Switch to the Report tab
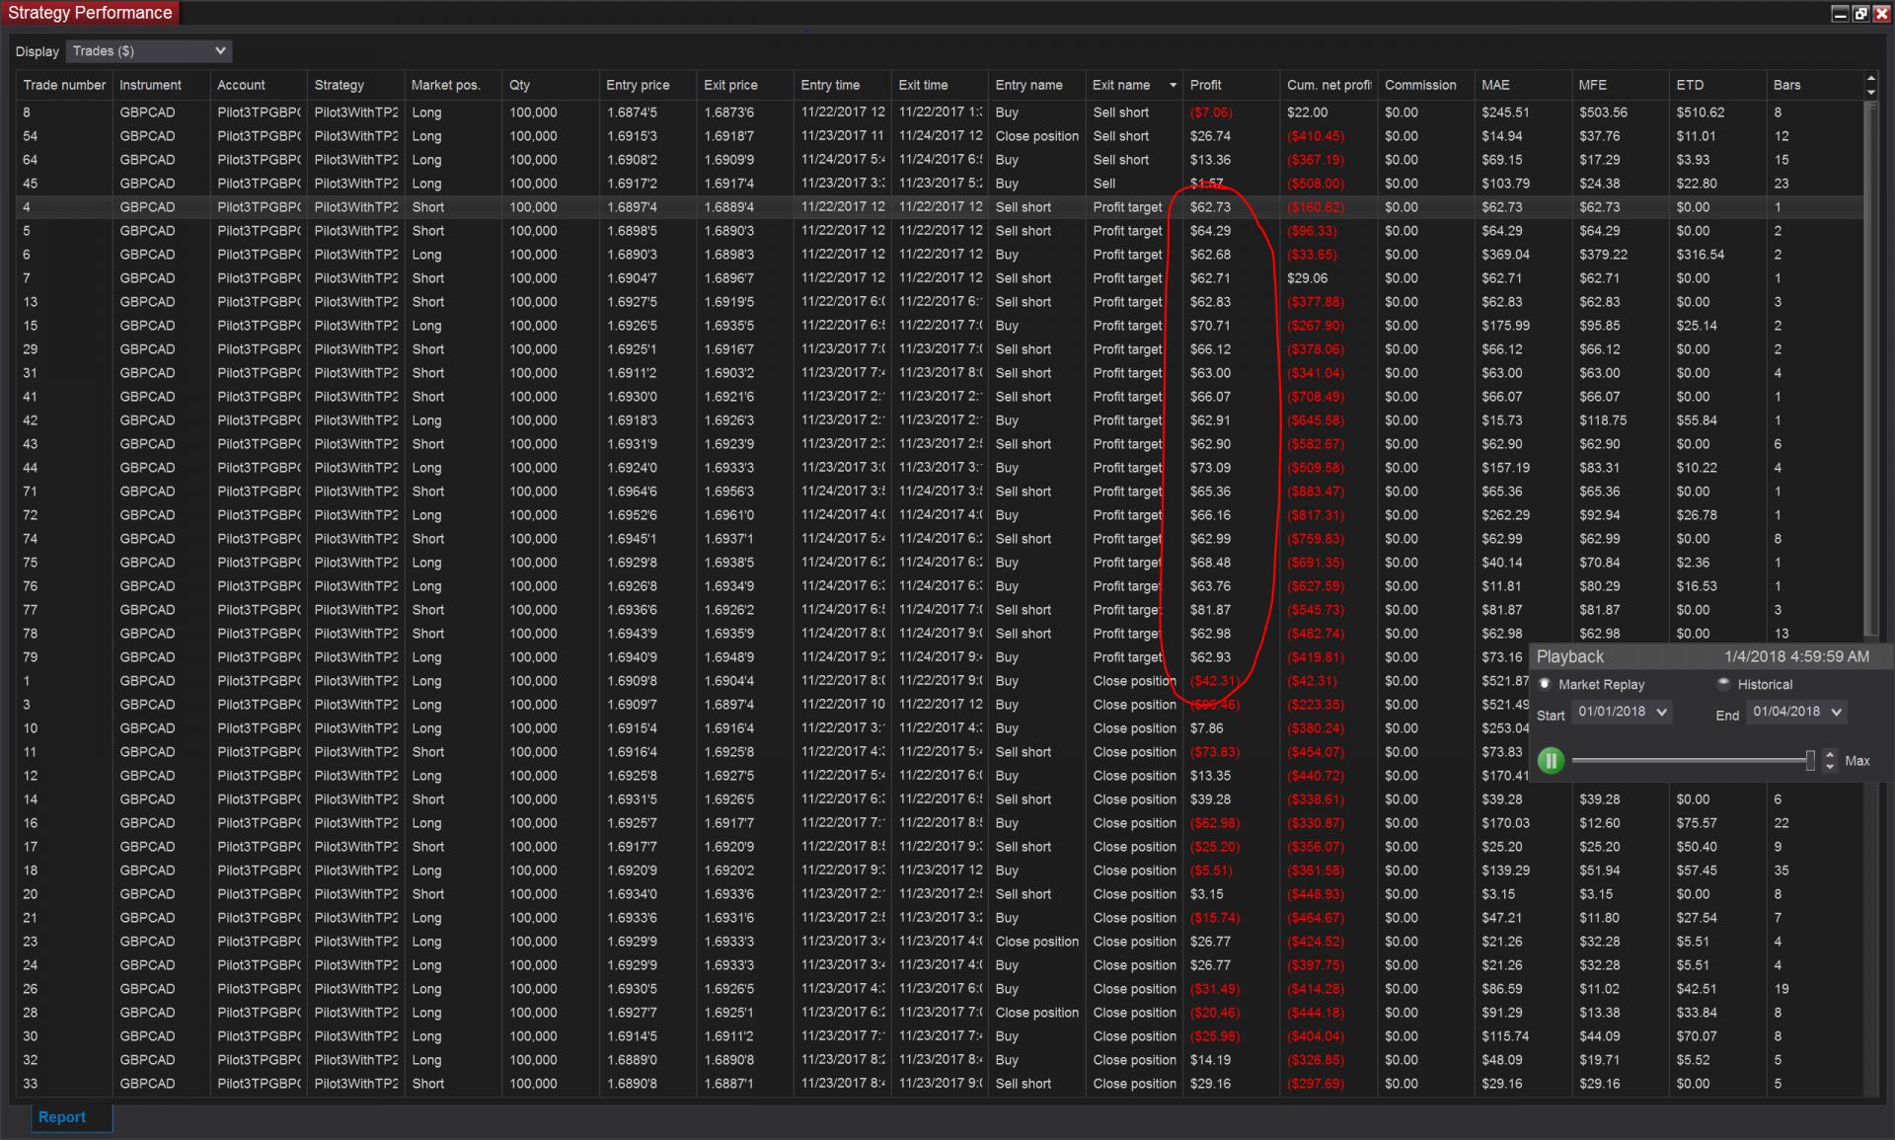This screenshot has width=1895, height=1140. click(62, 1117)
